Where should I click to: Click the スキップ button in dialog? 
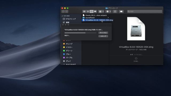103,36
